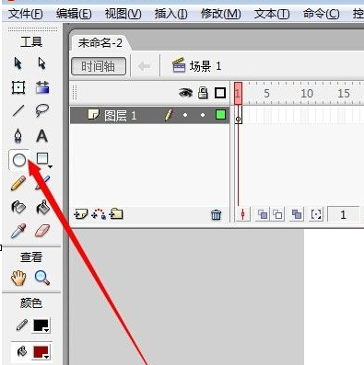The image size is (364, 365).
Task: Select the Pencil tool
Action: pyautogui.click(x=18, y=183)
